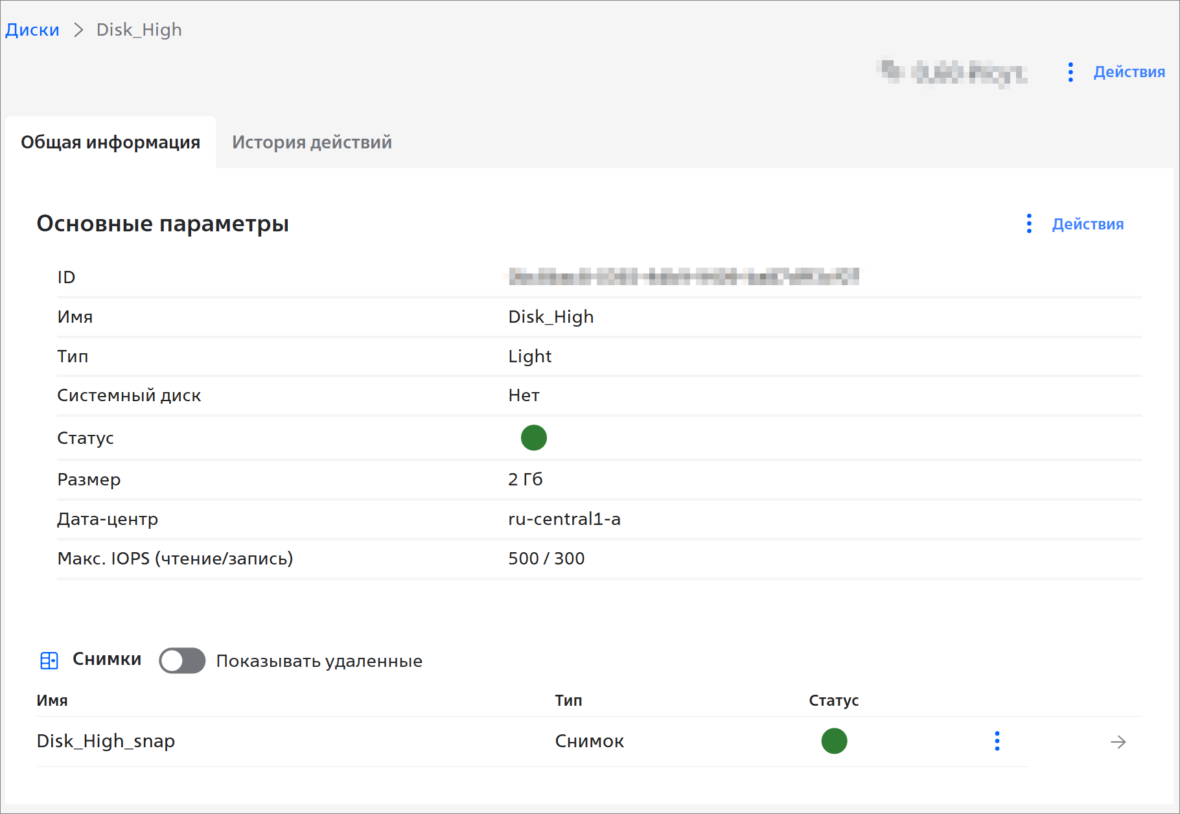Open the Disk_High_snap snapshot entry
The height and width of the screenshot is (814, 1180).
(x=106, y=741)
